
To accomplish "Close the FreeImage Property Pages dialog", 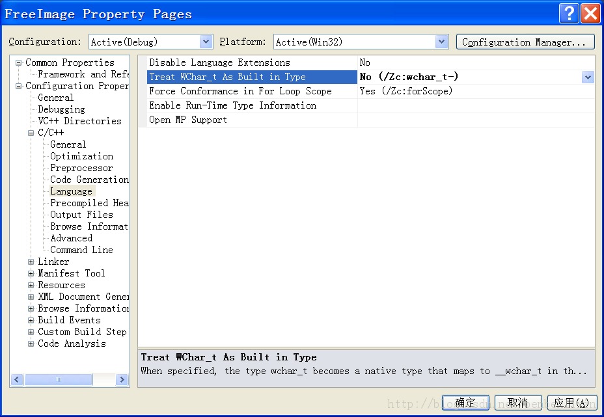I will pyautogui.click(x=590, y=14).
